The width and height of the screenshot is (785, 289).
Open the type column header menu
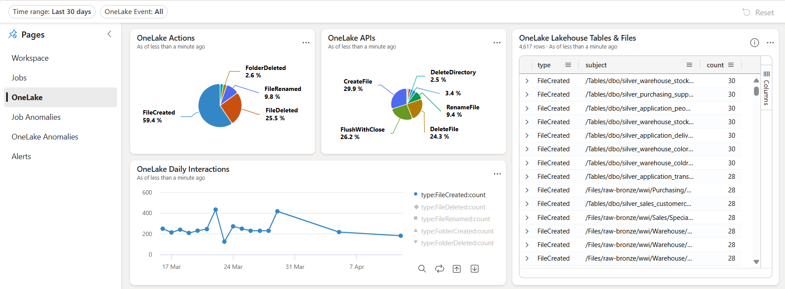click(568, 65)
